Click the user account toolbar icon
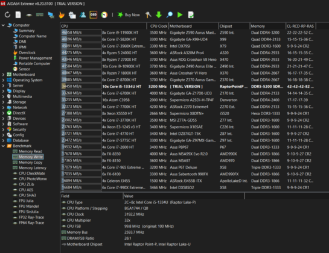The width and height of the screenshot is (329, 253). click(83, 14)
